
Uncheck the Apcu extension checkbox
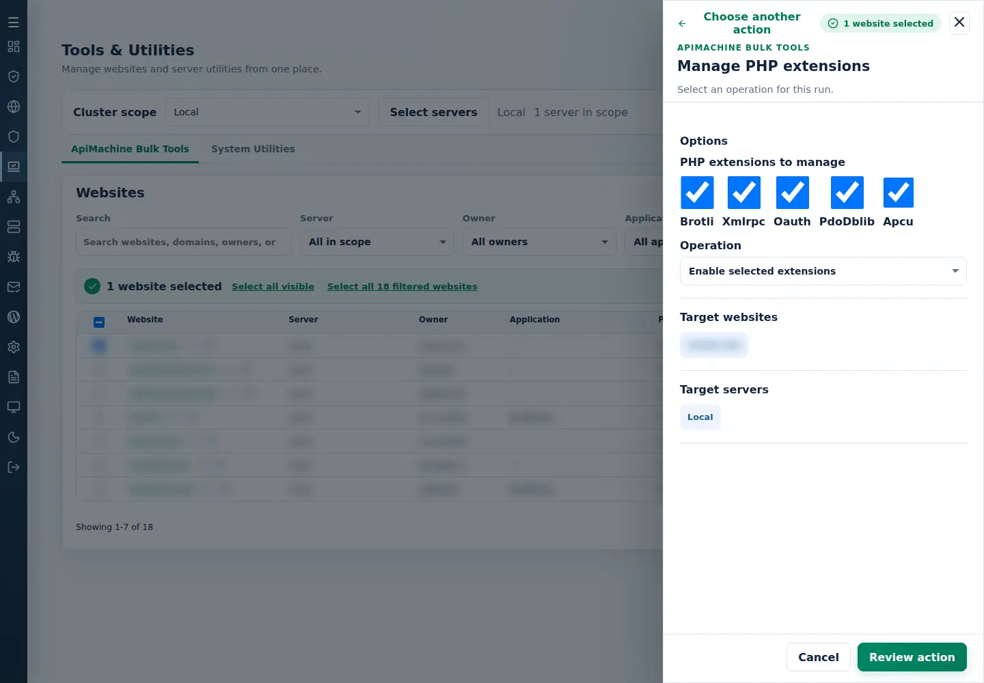click(899, 193)
